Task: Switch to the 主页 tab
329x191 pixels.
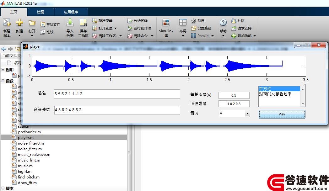Action: pos(13,12)
